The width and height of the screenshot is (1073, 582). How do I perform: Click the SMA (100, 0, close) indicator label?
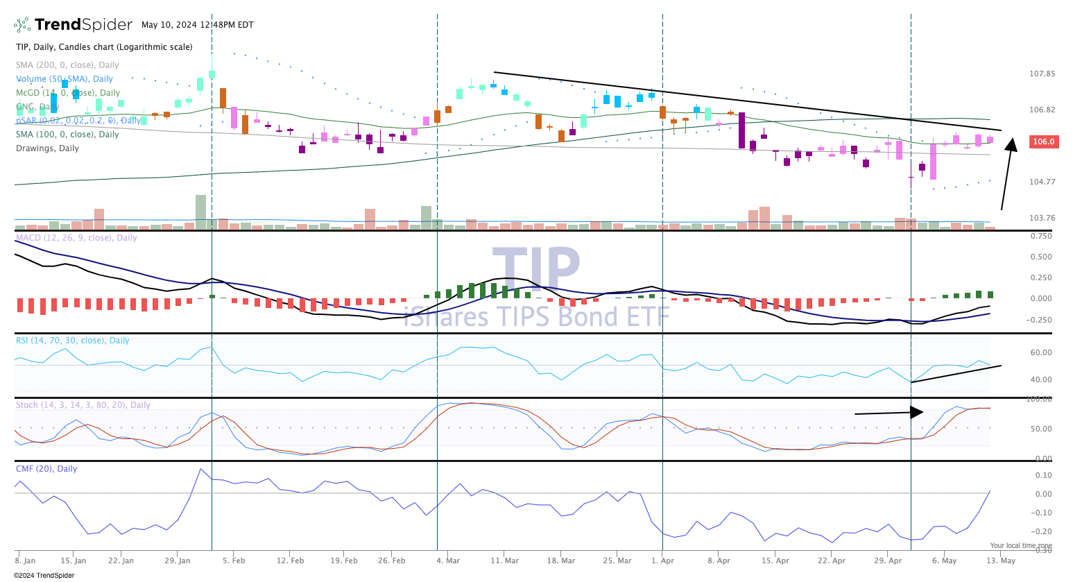[x=67, y=135]
